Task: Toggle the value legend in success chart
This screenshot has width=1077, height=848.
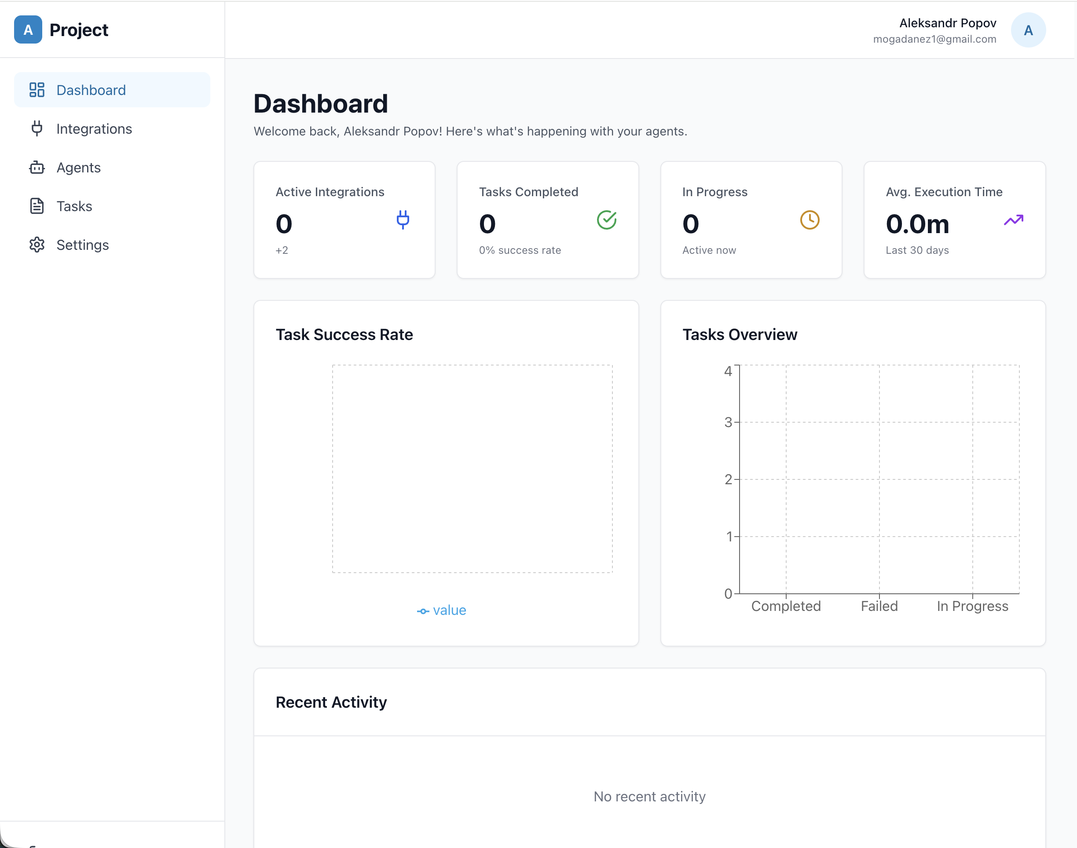Action: click(441, 610)
